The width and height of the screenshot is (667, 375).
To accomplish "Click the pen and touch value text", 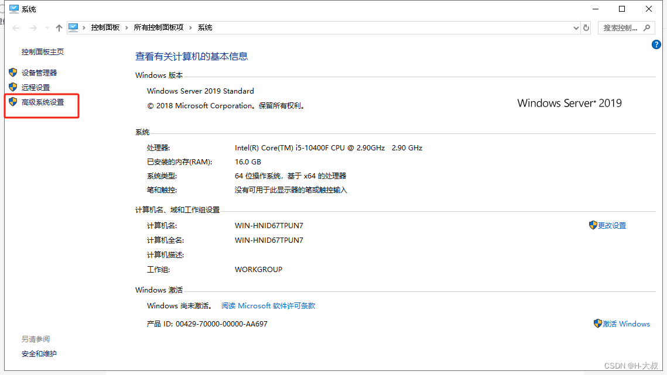I will [x=291, y=190].
